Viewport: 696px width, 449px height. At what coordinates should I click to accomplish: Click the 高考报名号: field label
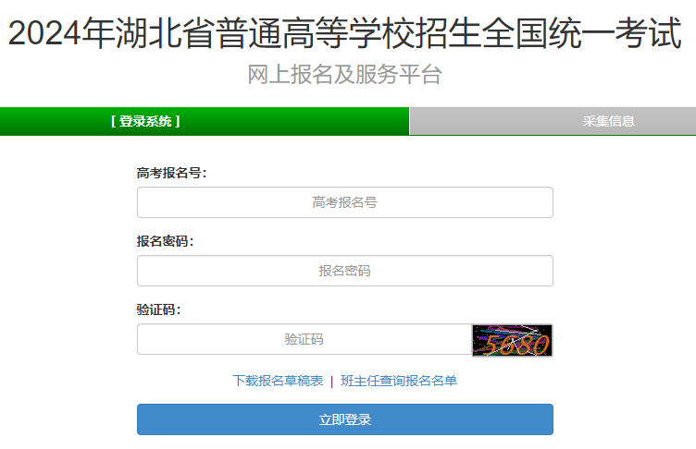pos(171,173)
